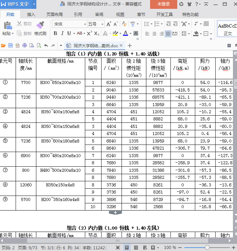The width and height of the screenshot is (237, 251).
Task: Open the folder icon in quick access bar
Action: point(3,46)
